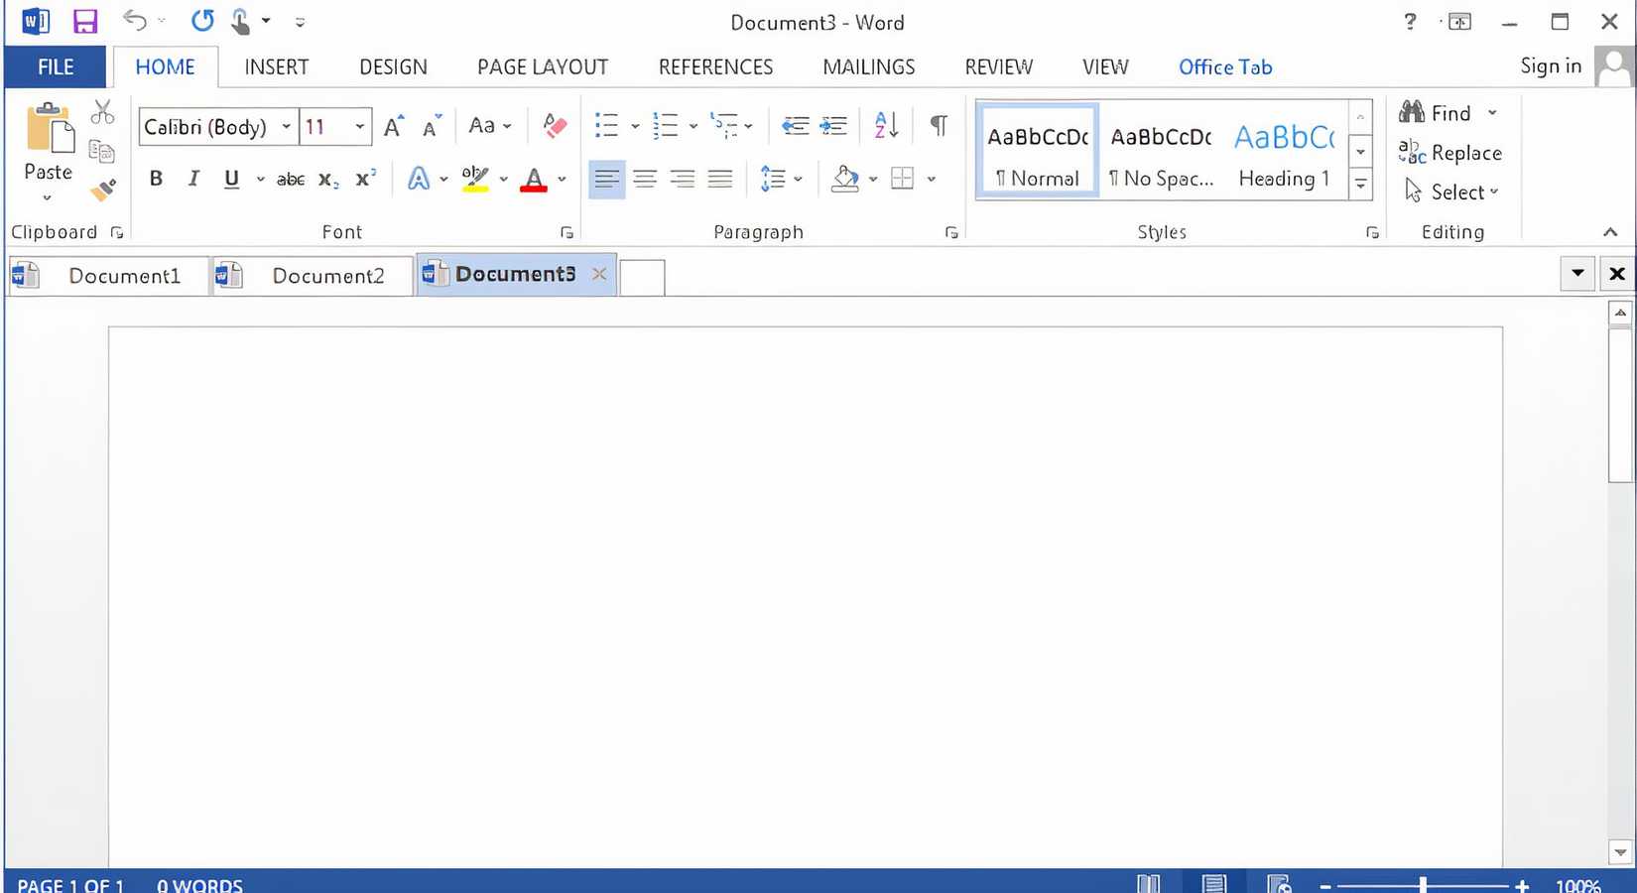Toggle paragraph marks display
Screen dimensions: 1637x893
point(937,125)
